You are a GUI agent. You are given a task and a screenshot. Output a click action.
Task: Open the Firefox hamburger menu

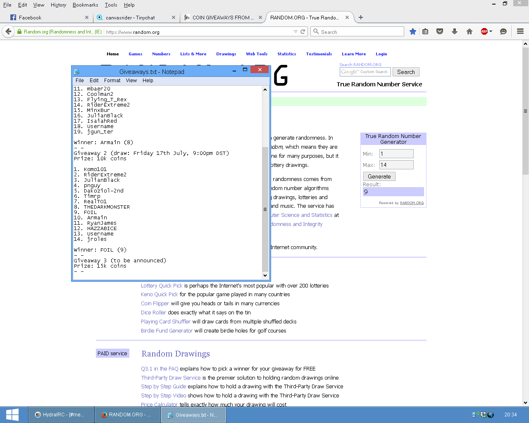click(520, 31)
